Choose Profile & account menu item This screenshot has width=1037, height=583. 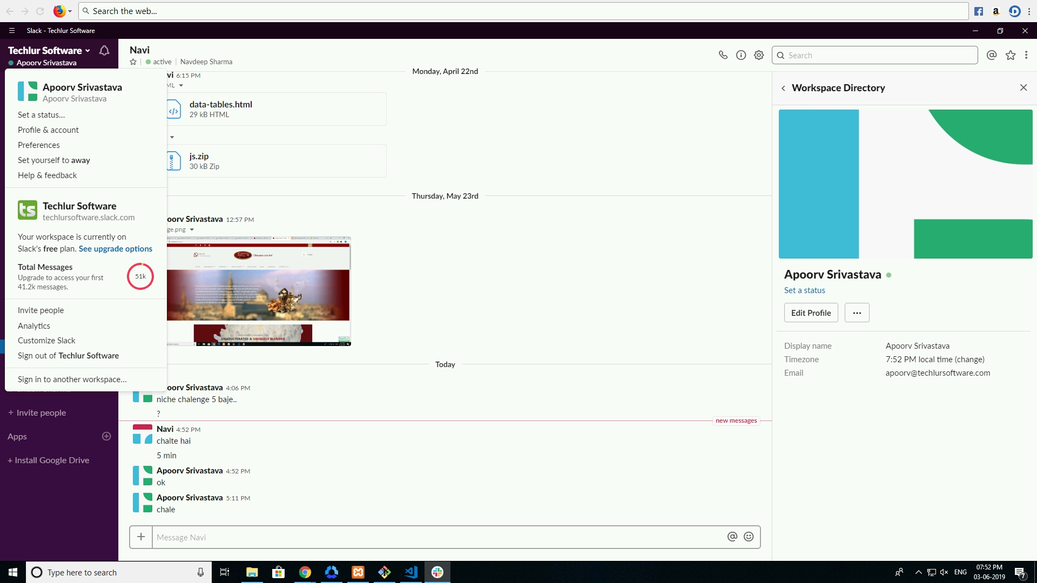(x=48, y=130)
